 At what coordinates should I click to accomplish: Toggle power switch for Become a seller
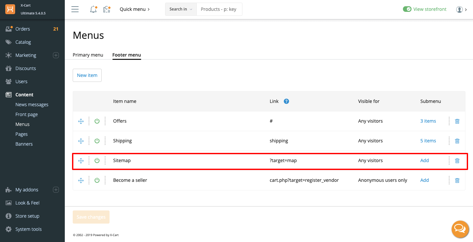[x=97, y=181]
